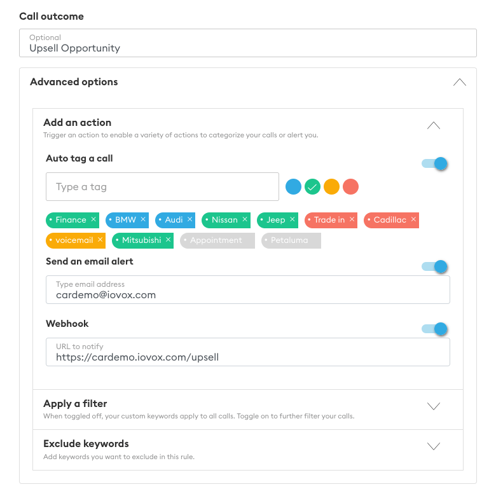Choose the orange tag color swatch
496x503 pixels.
coord(331,187)
